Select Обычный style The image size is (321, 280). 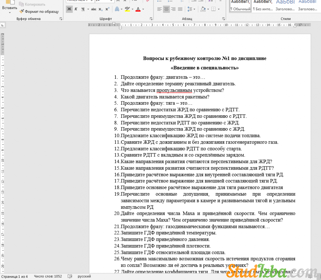pos(240,6)
